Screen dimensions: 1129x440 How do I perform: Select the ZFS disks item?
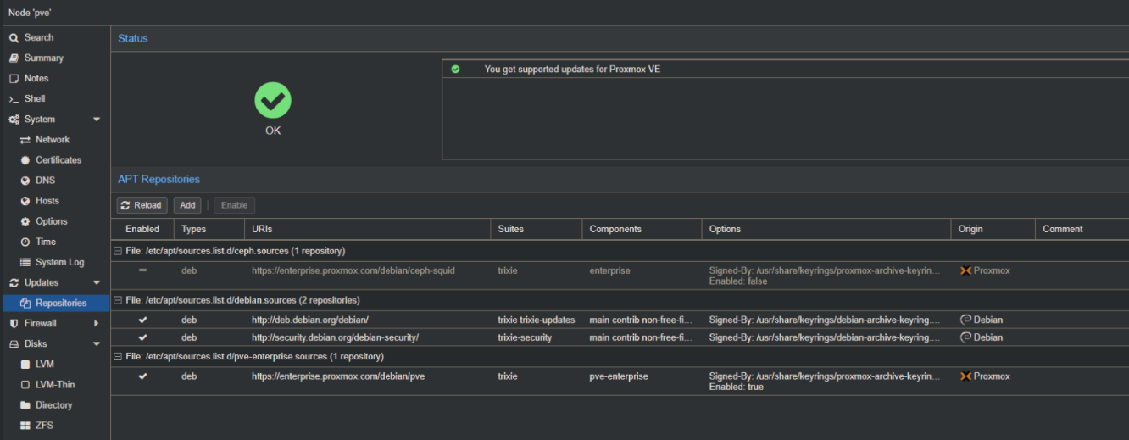pyautogui.click(x=44, y=426)
